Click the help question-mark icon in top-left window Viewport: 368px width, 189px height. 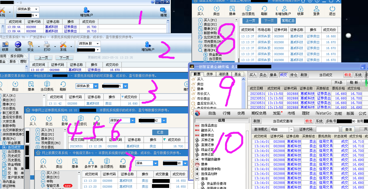point(153,2)
